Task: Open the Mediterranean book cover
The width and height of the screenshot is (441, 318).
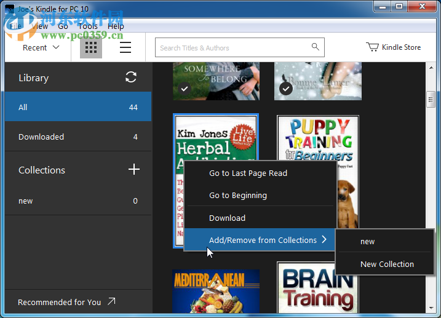Action: pyautogui.click(x=216, y=291)
